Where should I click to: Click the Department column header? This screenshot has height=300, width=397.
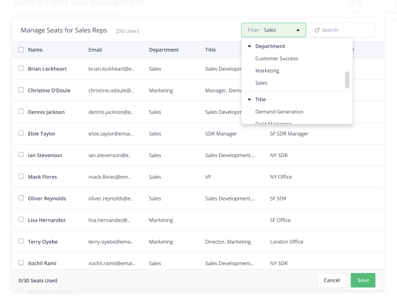[164, 50]
